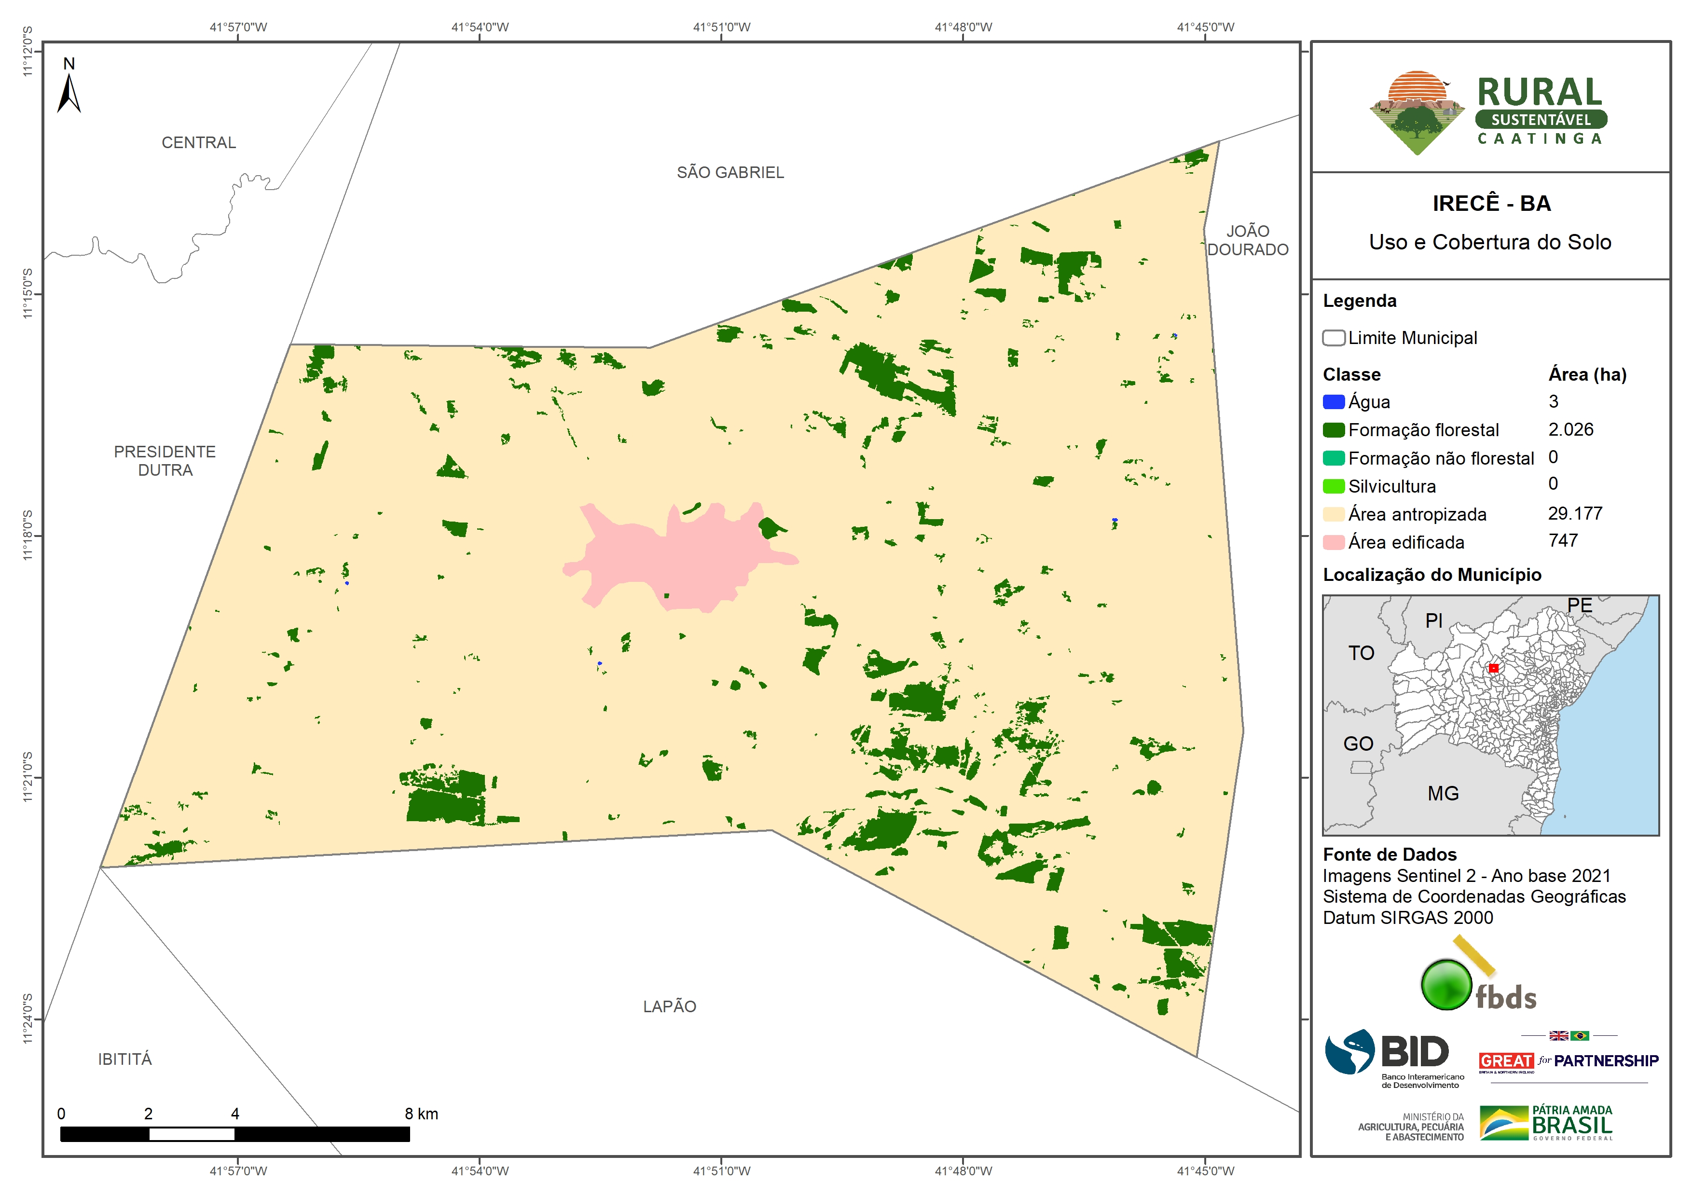The height and width of the screenshot is (1197, 1693).
Task: Click the bright green Silvicultura swatch
Action: coord(1333,487)
